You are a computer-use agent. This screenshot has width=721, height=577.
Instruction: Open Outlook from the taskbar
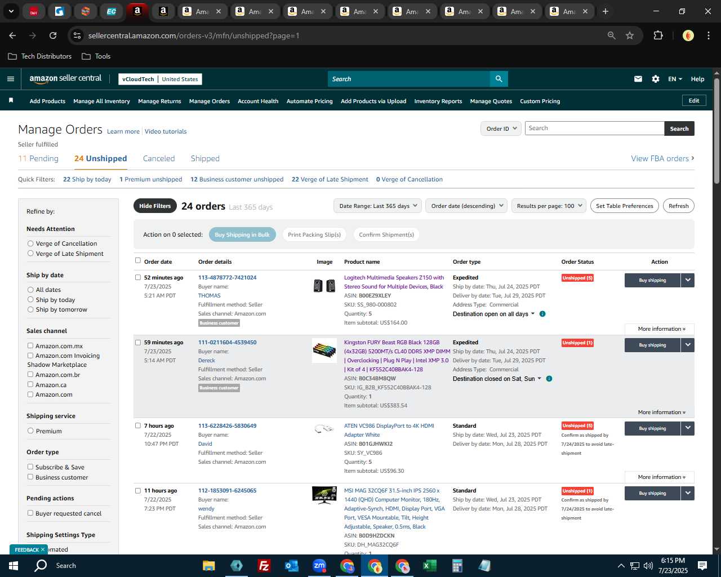point(291,566)
